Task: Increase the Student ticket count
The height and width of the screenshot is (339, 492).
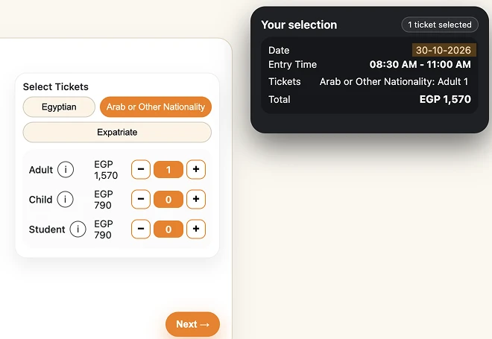Action: 196,229
